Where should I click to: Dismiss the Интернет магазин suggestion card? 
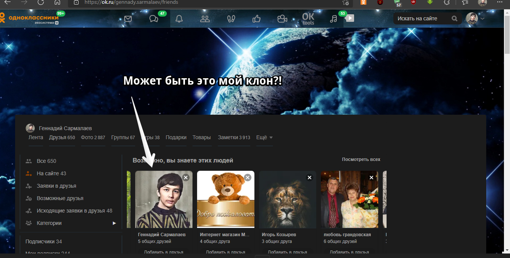[248, 178]
